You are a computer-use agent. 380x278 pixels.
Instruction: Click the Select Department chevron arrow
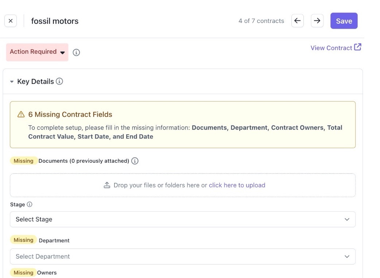point(347,256)
